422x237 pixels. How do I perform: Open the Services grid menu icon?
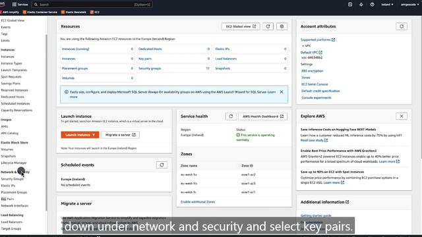click(x=15, y=5)
